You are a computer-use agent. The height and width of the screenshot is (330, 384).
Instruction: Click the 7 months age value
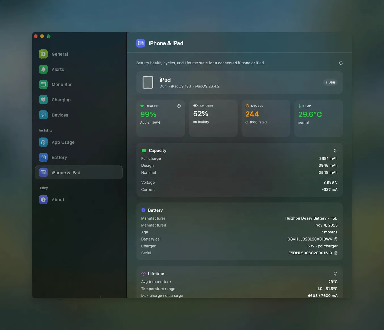pos(329,232)
